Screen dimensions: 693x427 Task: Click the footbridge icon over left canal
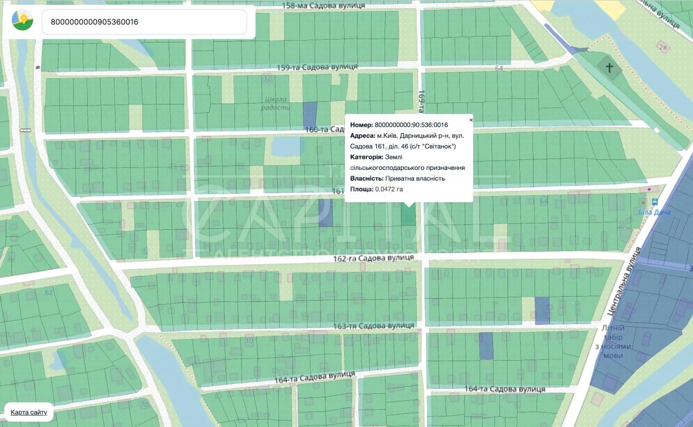pyautogui.click(x=25, y=130)
